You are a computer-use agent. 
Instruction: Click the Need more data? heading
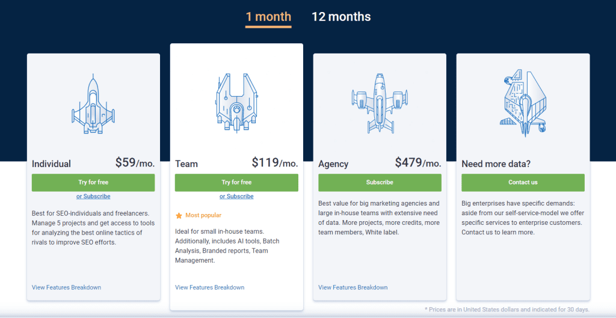[496, 164]
